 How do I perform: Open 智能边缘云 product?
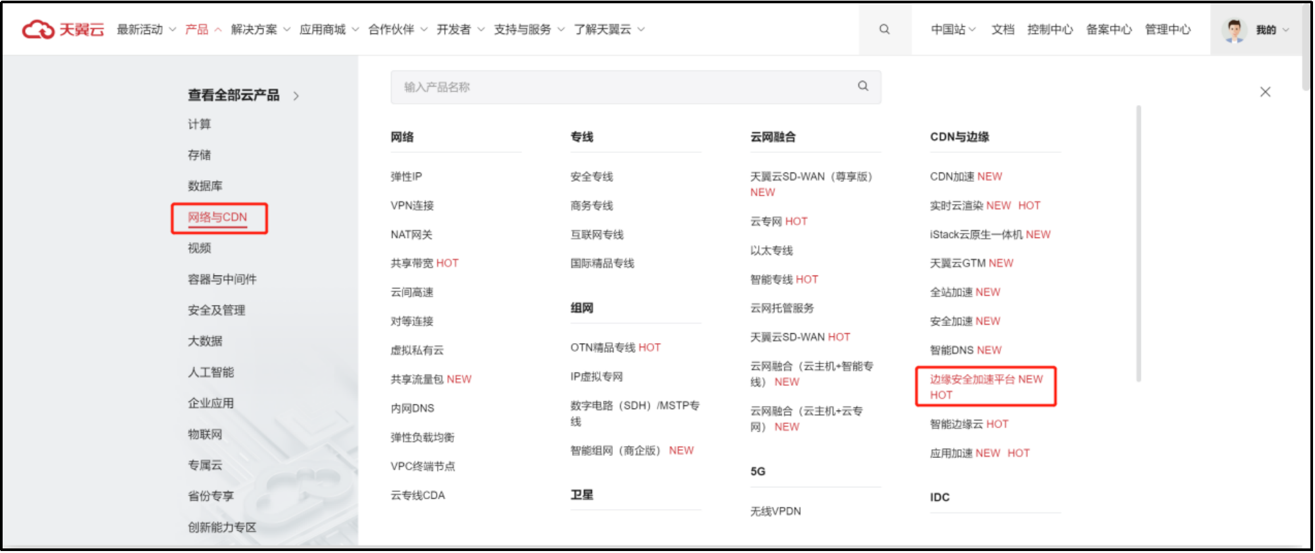tap(957, 424)
